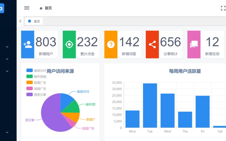Click the home icon in breadcrumb
The width and height of the screenshot is (226, 141).
point(41,8)
